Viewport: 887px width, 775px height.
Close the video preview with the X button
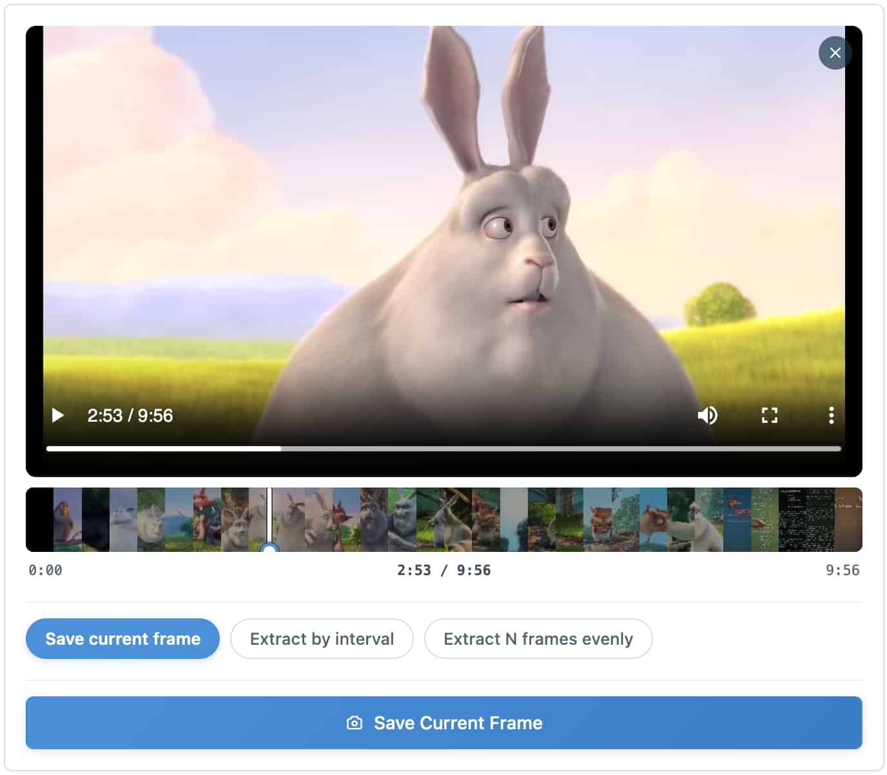[x=835, y=53]
